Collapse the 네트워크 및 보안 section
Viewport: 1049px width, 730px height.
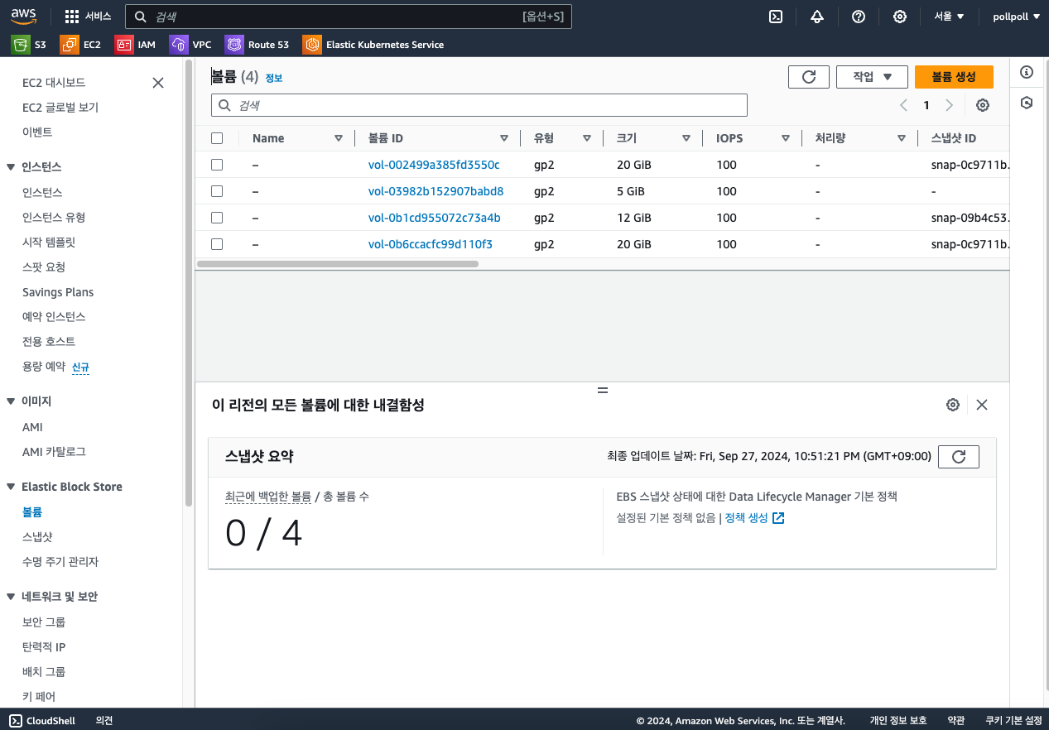[11, 597]
